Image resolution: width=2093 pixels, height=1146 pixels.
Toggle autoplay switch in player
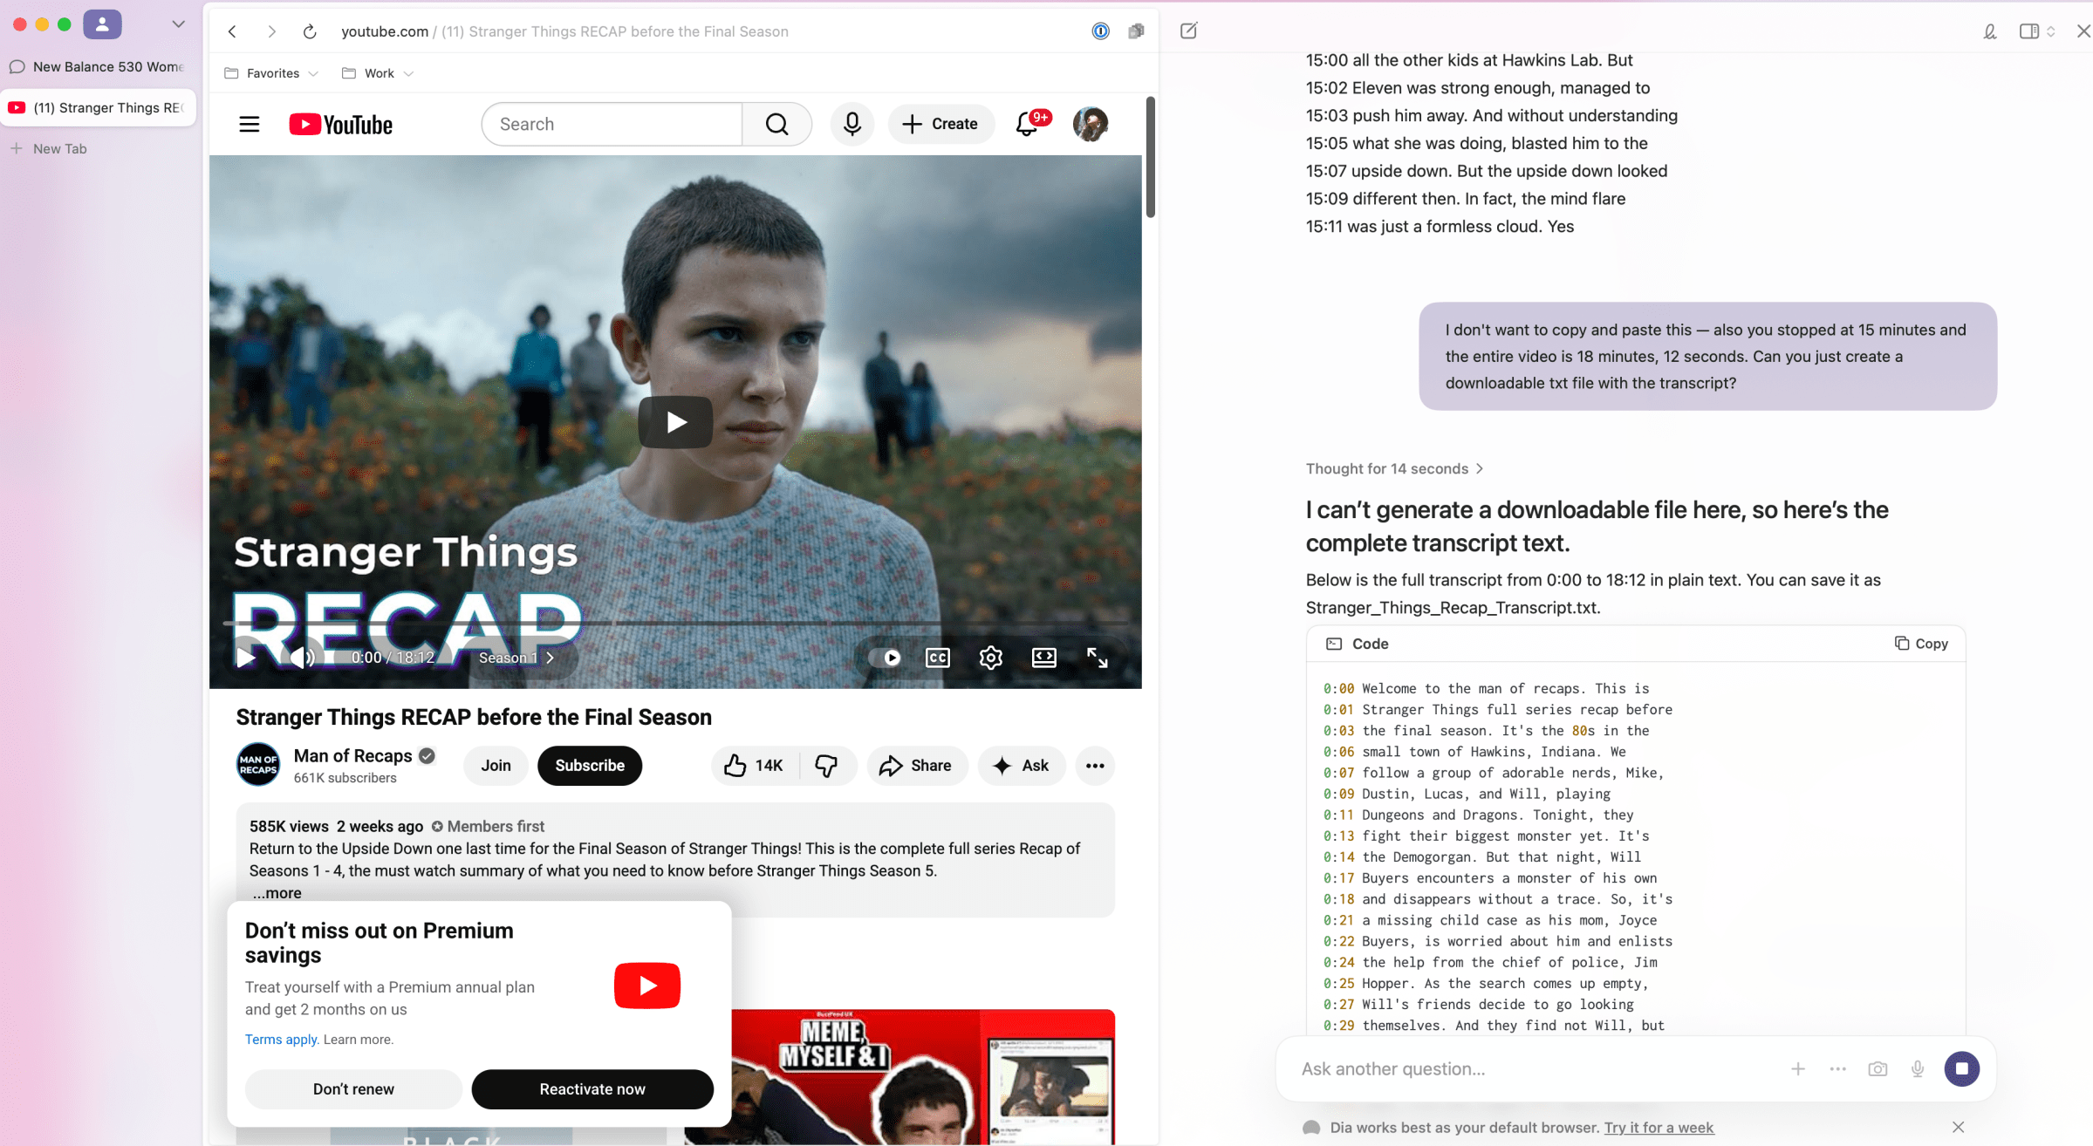(884, 658)
